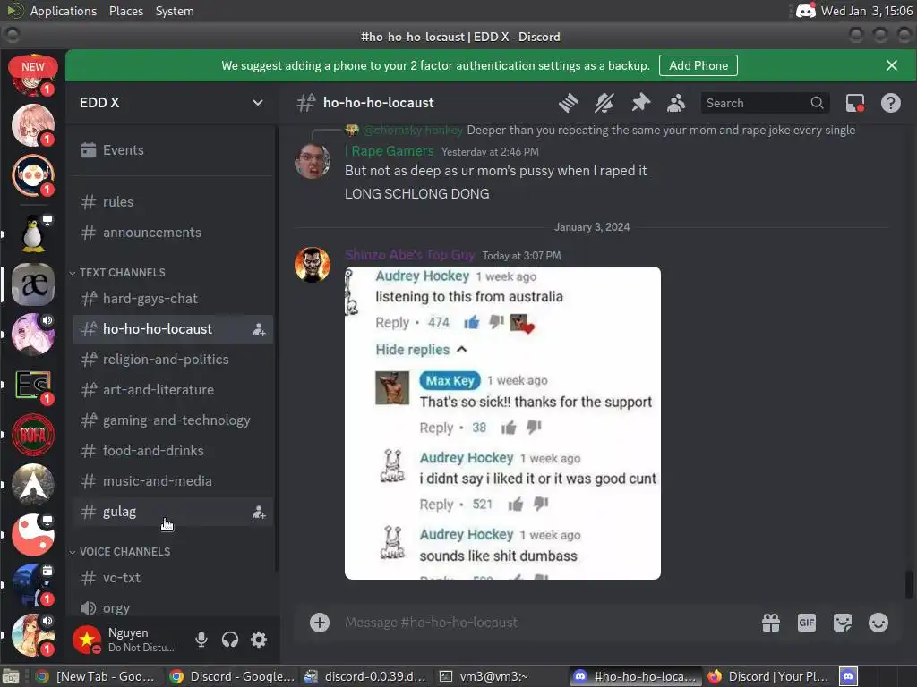
Task: Click the search magnifier icon
Action: click(817, 103)
